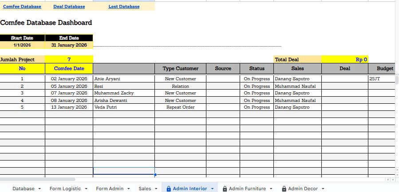
Task: Select the End Date value cell
Action: 69,45
